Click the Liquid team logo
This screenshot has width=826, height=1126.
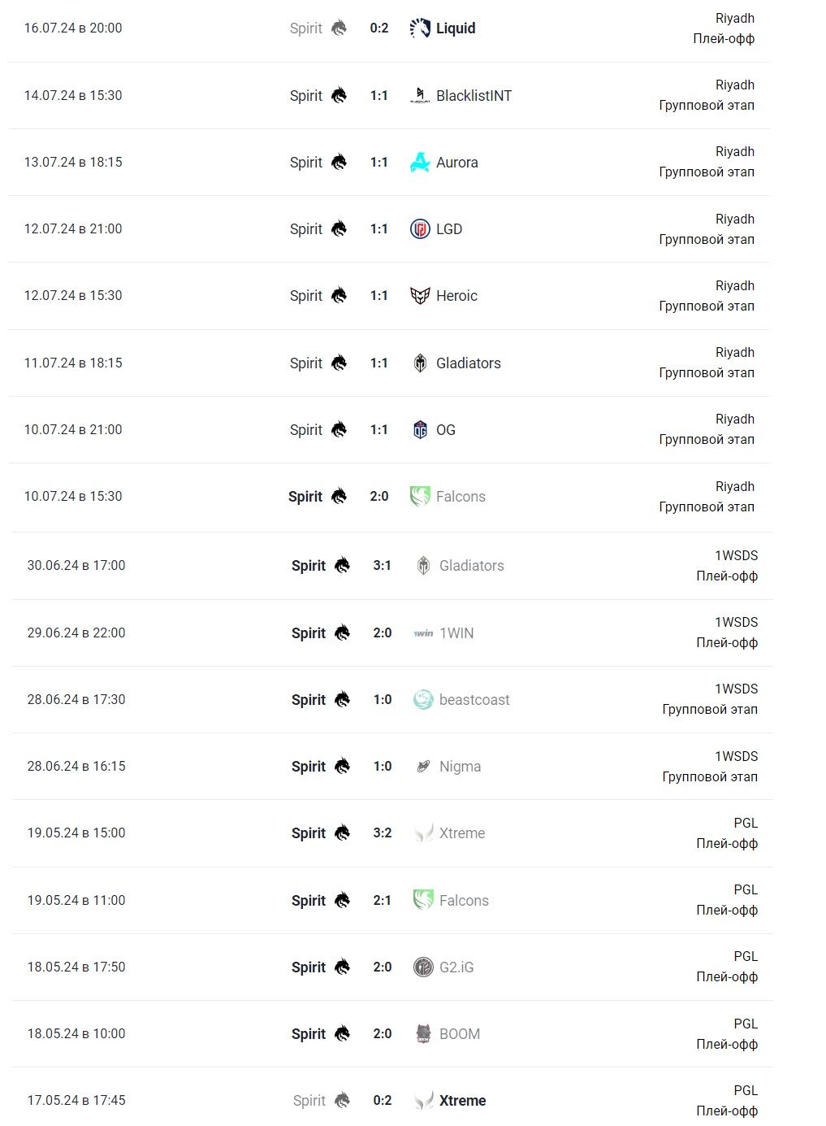(420, 28)
